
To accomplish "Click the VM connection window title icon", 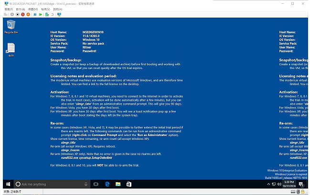I will pos(6,3).
